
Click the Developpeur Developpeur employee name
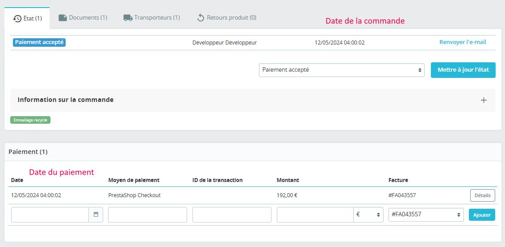pyautogui.click(x=225, y=43)
